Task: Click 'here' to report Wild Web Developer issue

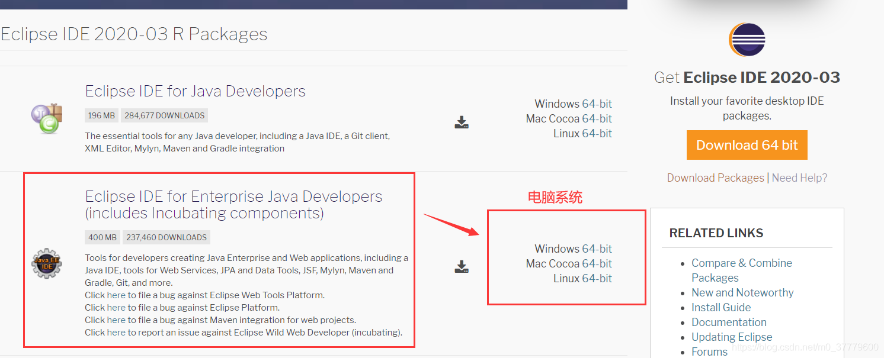Action: tap(116, 332)
